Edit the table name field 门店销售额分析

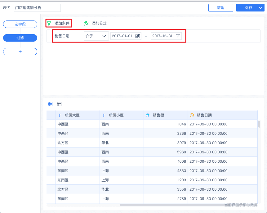click(x=37, y=8)
